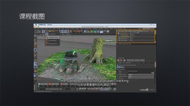Open the macOS Window menu beside CINEMA 4D
190x106 pixels.
[x=50, y=25]
